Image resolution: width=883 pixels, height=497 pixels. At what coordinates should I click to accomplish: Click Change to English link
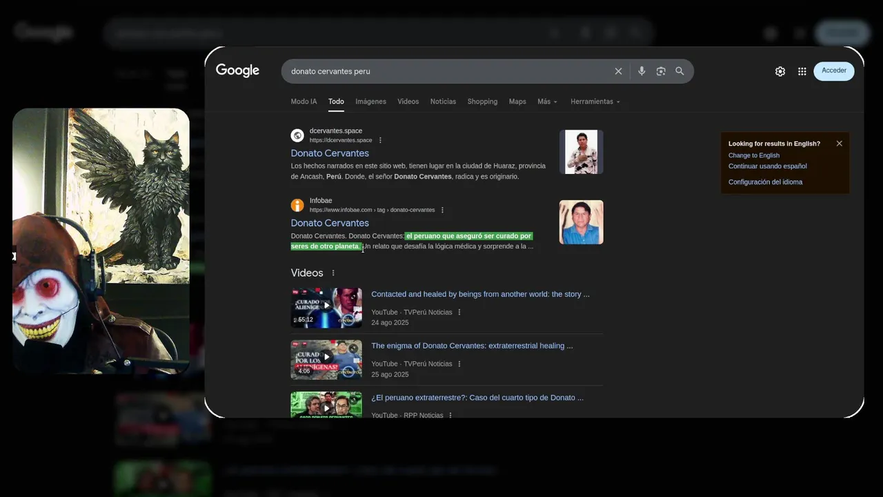click(754, 155)
